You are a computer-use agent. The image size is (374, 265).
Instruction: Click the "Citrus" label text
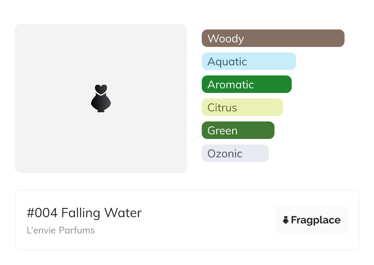tap(222, 108)
